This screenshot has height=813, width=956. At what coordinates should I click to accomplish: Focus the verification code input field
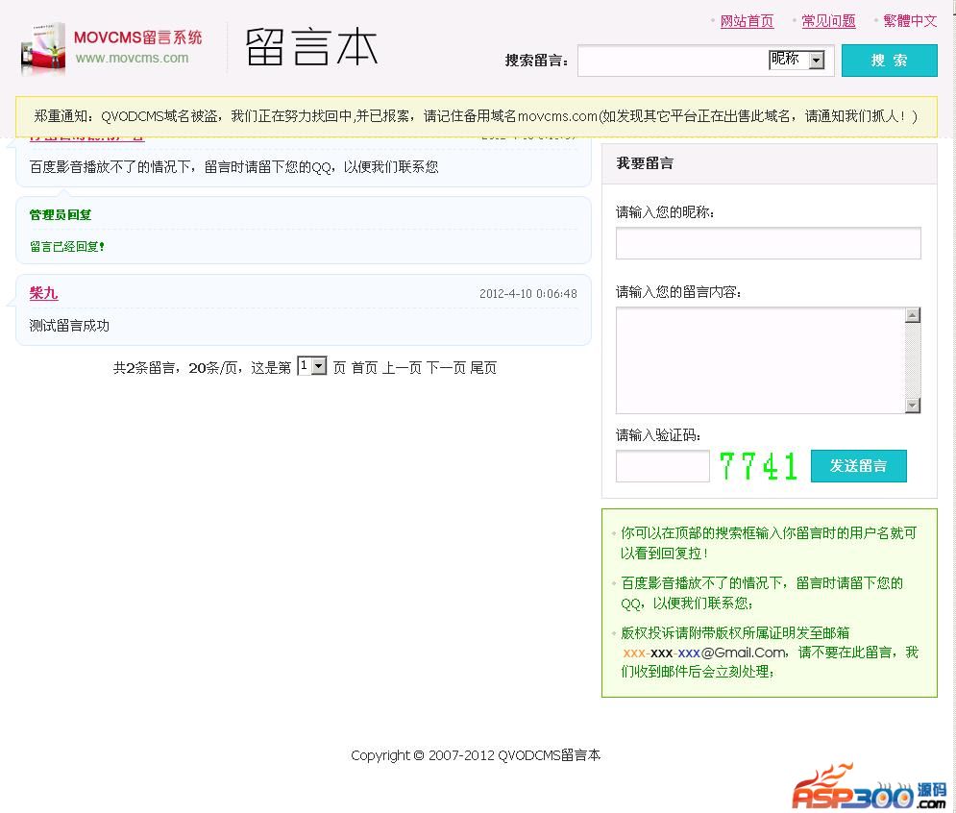(x=662, y=466)
